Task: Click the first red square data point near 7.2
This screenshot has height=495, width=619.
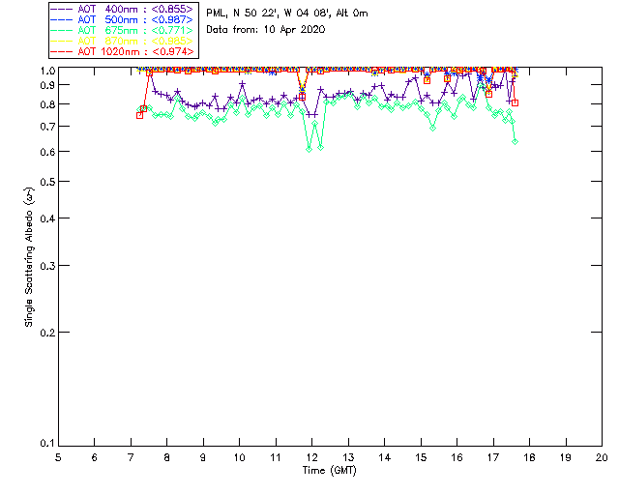Action: [x=139, y=116]
